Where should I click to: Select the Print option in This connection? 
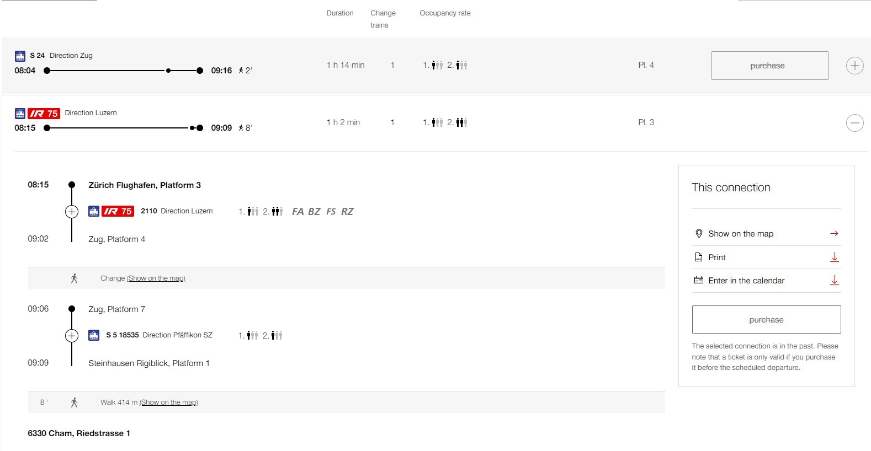pos(716,257)
